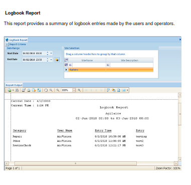Open Site Description filter condition icon

point(108,65)
